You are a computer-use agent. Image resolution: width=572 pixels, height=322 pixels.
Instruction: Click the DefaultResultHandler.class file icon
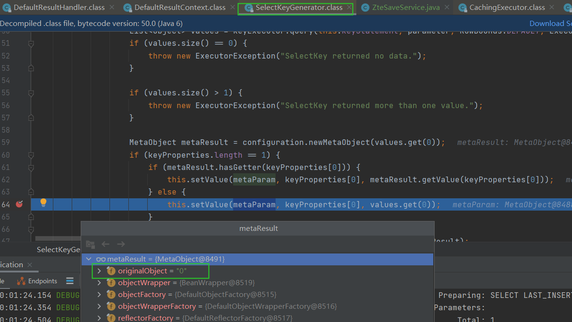click(7, 8)
